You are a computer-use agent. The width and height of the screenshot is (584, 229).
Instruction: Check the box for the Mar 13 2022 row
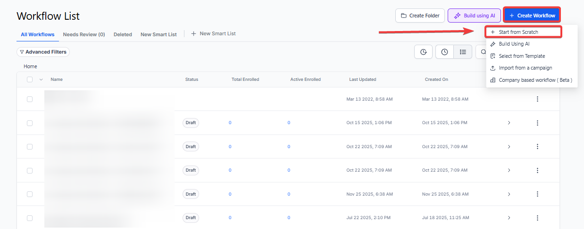[x=30, y=99]
